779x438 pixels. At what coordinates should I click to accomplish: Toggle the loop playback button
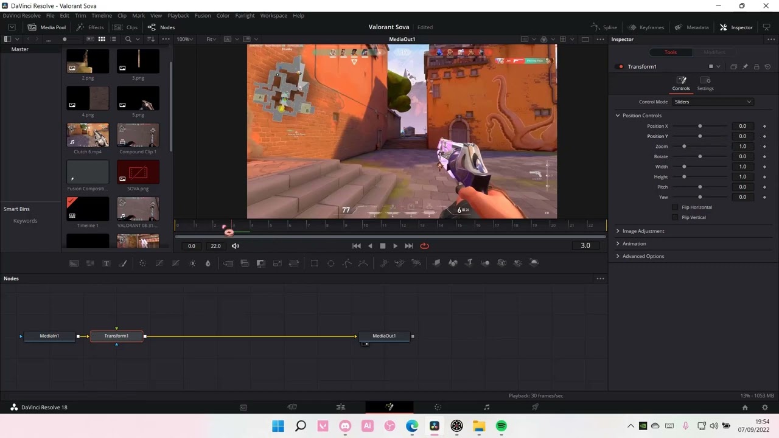[x=425, y=246]
